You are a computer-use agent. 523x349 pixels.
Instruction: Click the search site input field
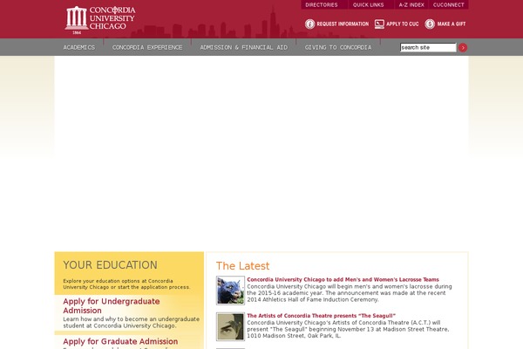[427, 47]
